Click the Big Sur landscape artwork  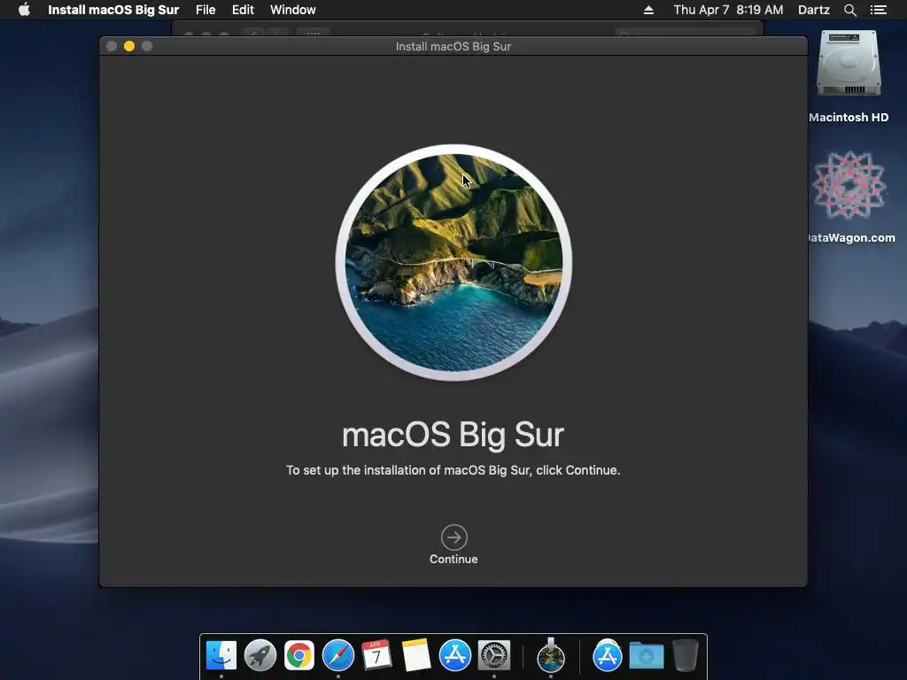pyautogui.click(x=454, y=262)
